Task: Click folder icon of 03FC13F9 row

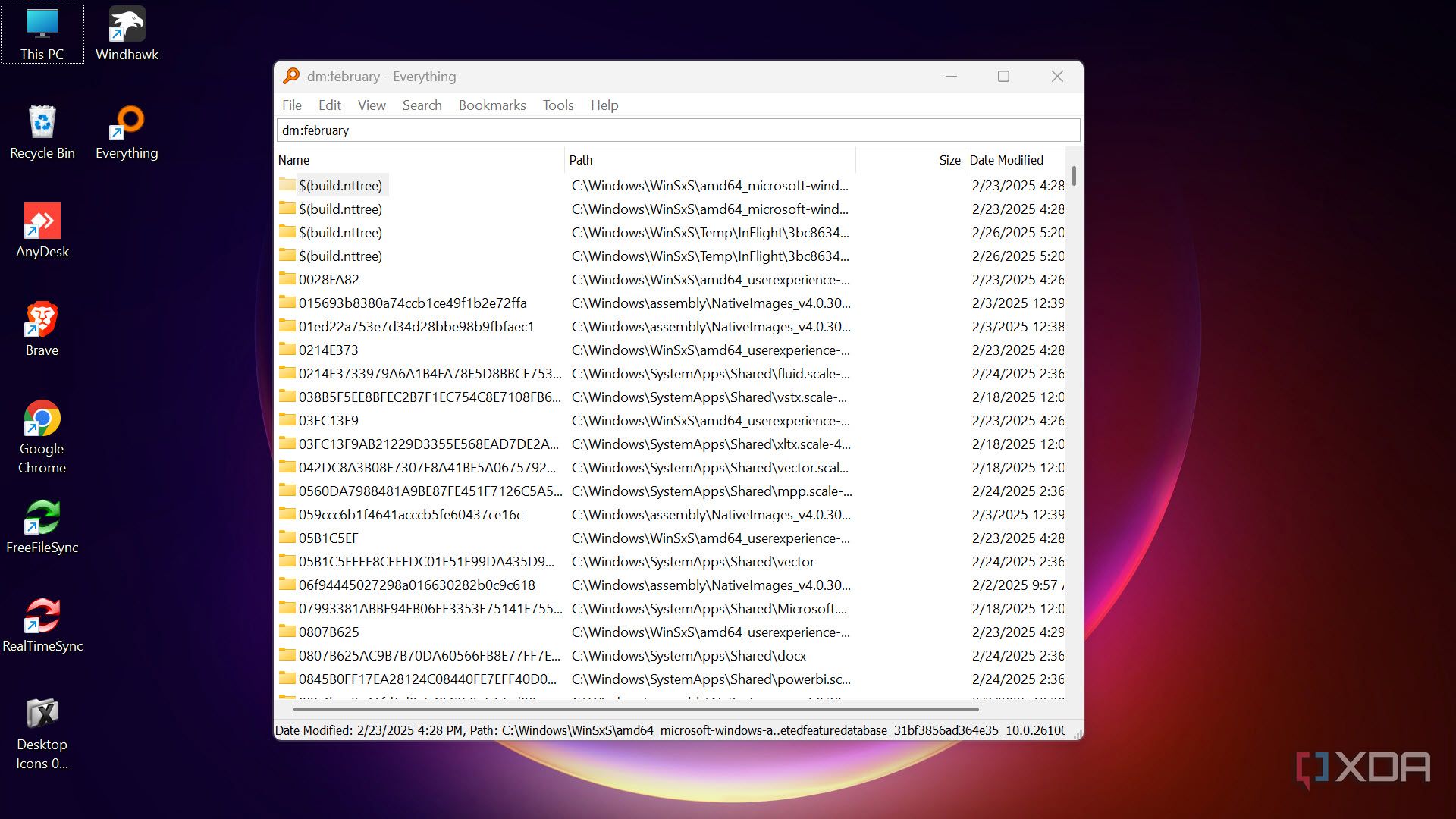Action: coord(287,420)
